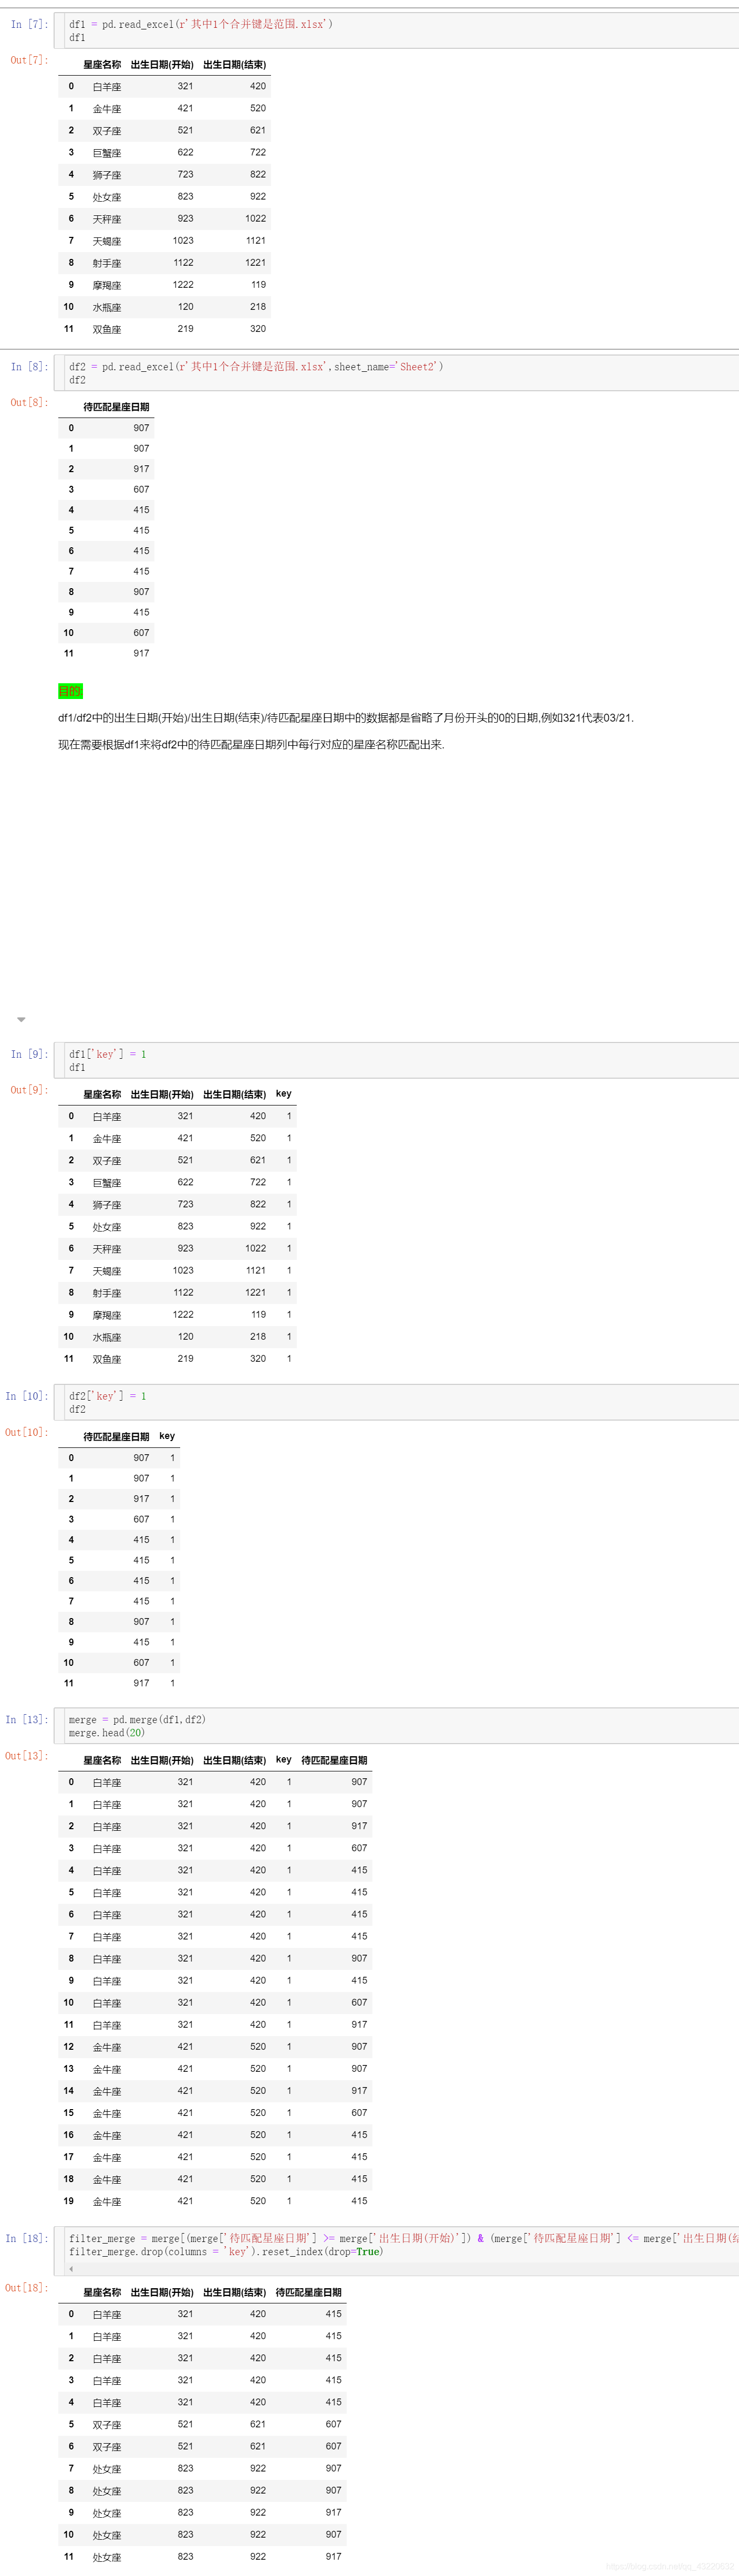Click the 607 value in row 3 of Out[10]
The height and width of the screenshot is (2576, 739).
(x=142, y=1519)
